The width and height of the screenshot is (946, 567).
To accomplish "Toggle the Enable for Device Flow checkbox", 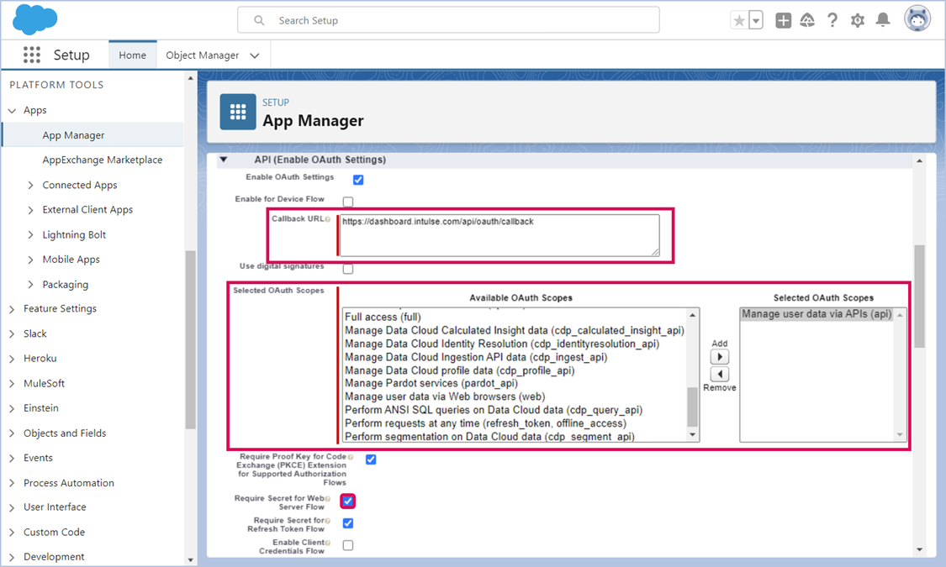I will (348, 202).
